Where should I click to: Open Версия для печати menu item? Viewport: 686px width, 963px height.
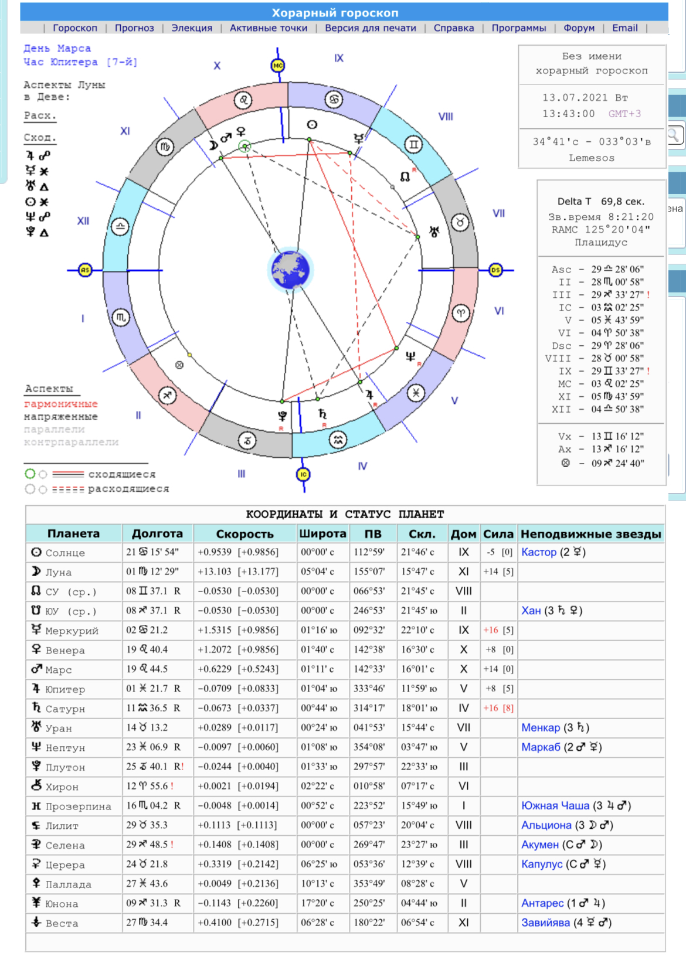(x=371, y=28)
